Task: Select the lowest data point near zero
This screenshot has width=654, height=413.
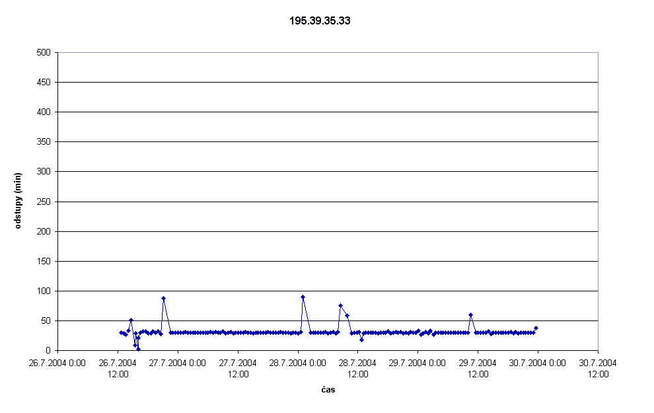Action: [138, 349]
